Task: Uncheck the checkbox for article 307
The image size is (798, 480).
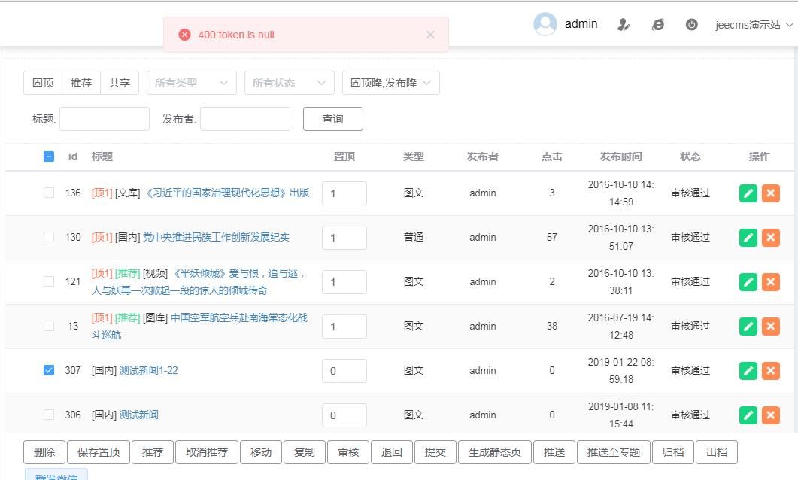Action: click(x=49, y=370)
